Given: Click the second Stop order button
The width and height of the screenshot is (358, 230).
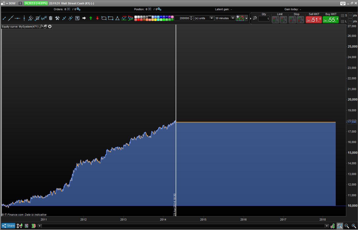Looking at the screenshot, I should [300, 20].
